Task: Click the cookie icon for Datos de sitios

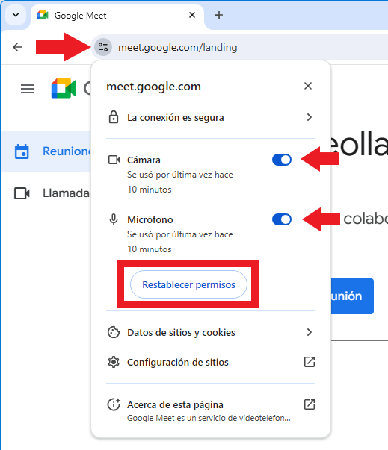Action: 114,332
